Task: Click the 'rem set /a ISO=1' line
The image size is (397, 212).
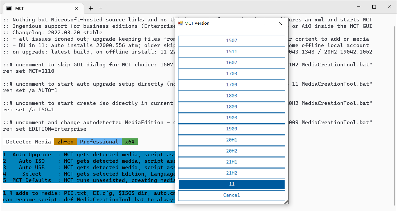Action: 29,110
